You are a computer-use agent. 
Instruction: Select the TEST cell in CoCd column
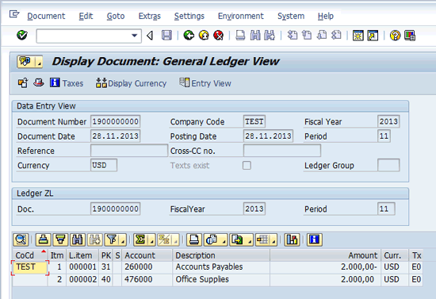(30, 267)
